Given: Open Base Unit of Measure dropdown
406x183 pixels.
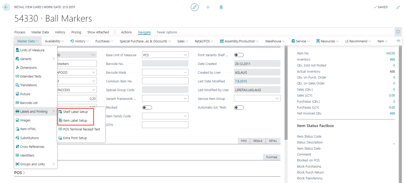Looking at the screenshot, I should coord(185,55).
